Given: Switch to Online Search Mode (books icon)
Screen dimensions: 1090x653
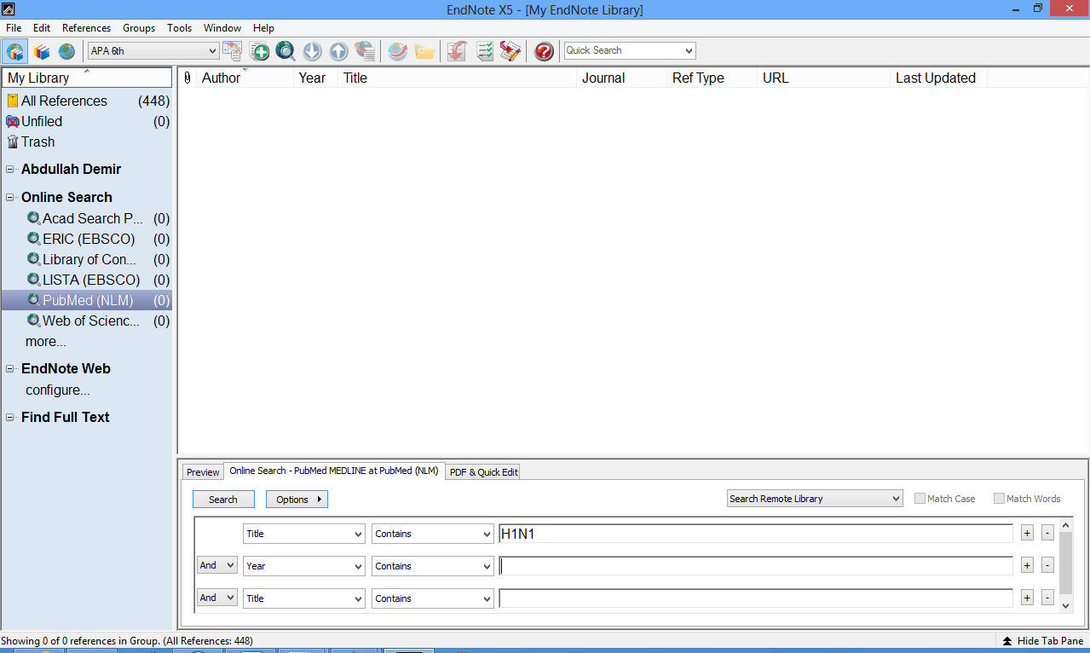Looking at the screenshot, I should (x=42, y=51).
